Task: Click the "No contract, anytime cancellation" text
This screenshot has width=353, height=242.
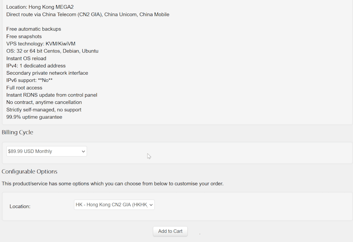Action: coord(44,102)
